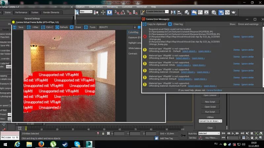
Task: Toggle the Angle Snap button
Action: pos(123,12)
